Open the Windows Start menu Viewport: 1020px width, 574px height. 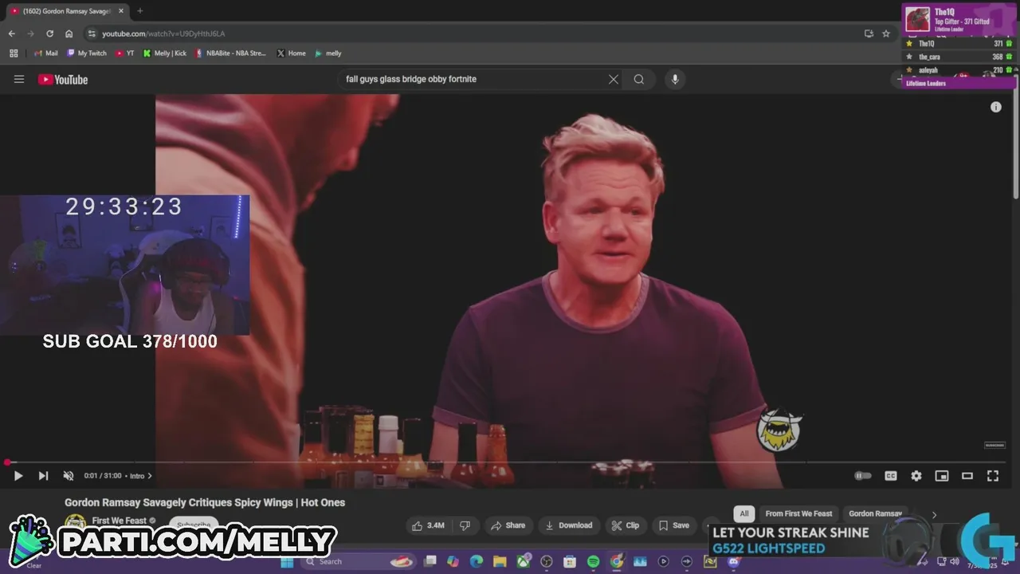tap(287, 561)
